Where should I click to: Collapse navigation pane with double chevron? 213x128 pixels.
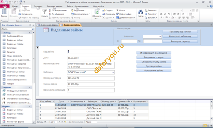(x=33, y=25)
